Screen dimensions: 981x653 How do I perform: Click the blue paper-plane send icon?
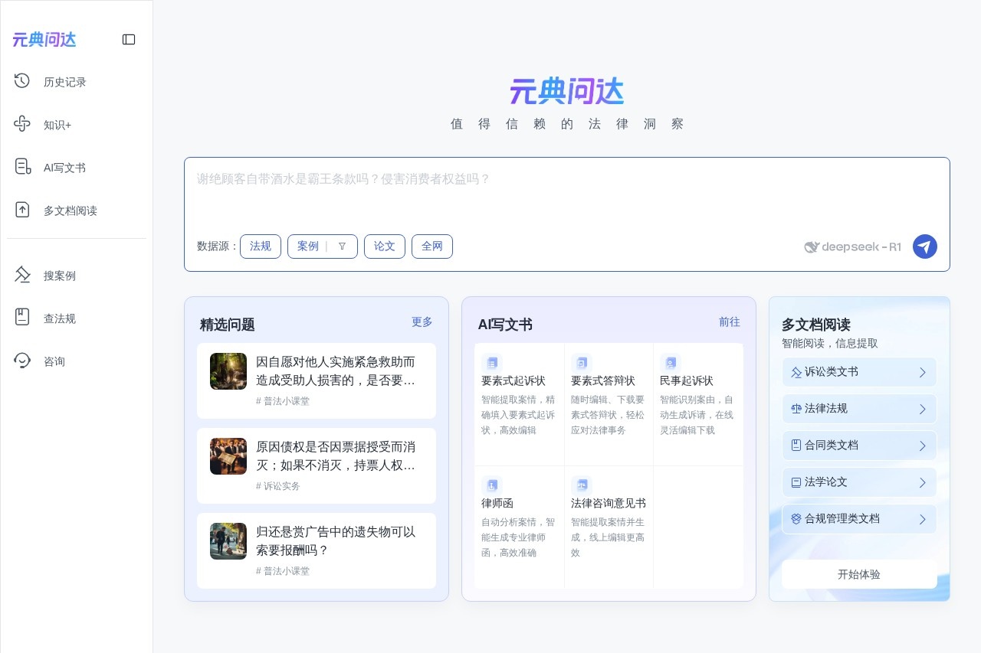[x=924, y=247]
